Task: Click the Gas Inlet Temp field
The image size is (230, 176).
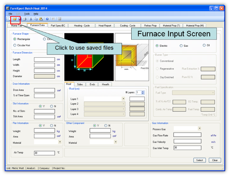Action: [x=187, y=148]
